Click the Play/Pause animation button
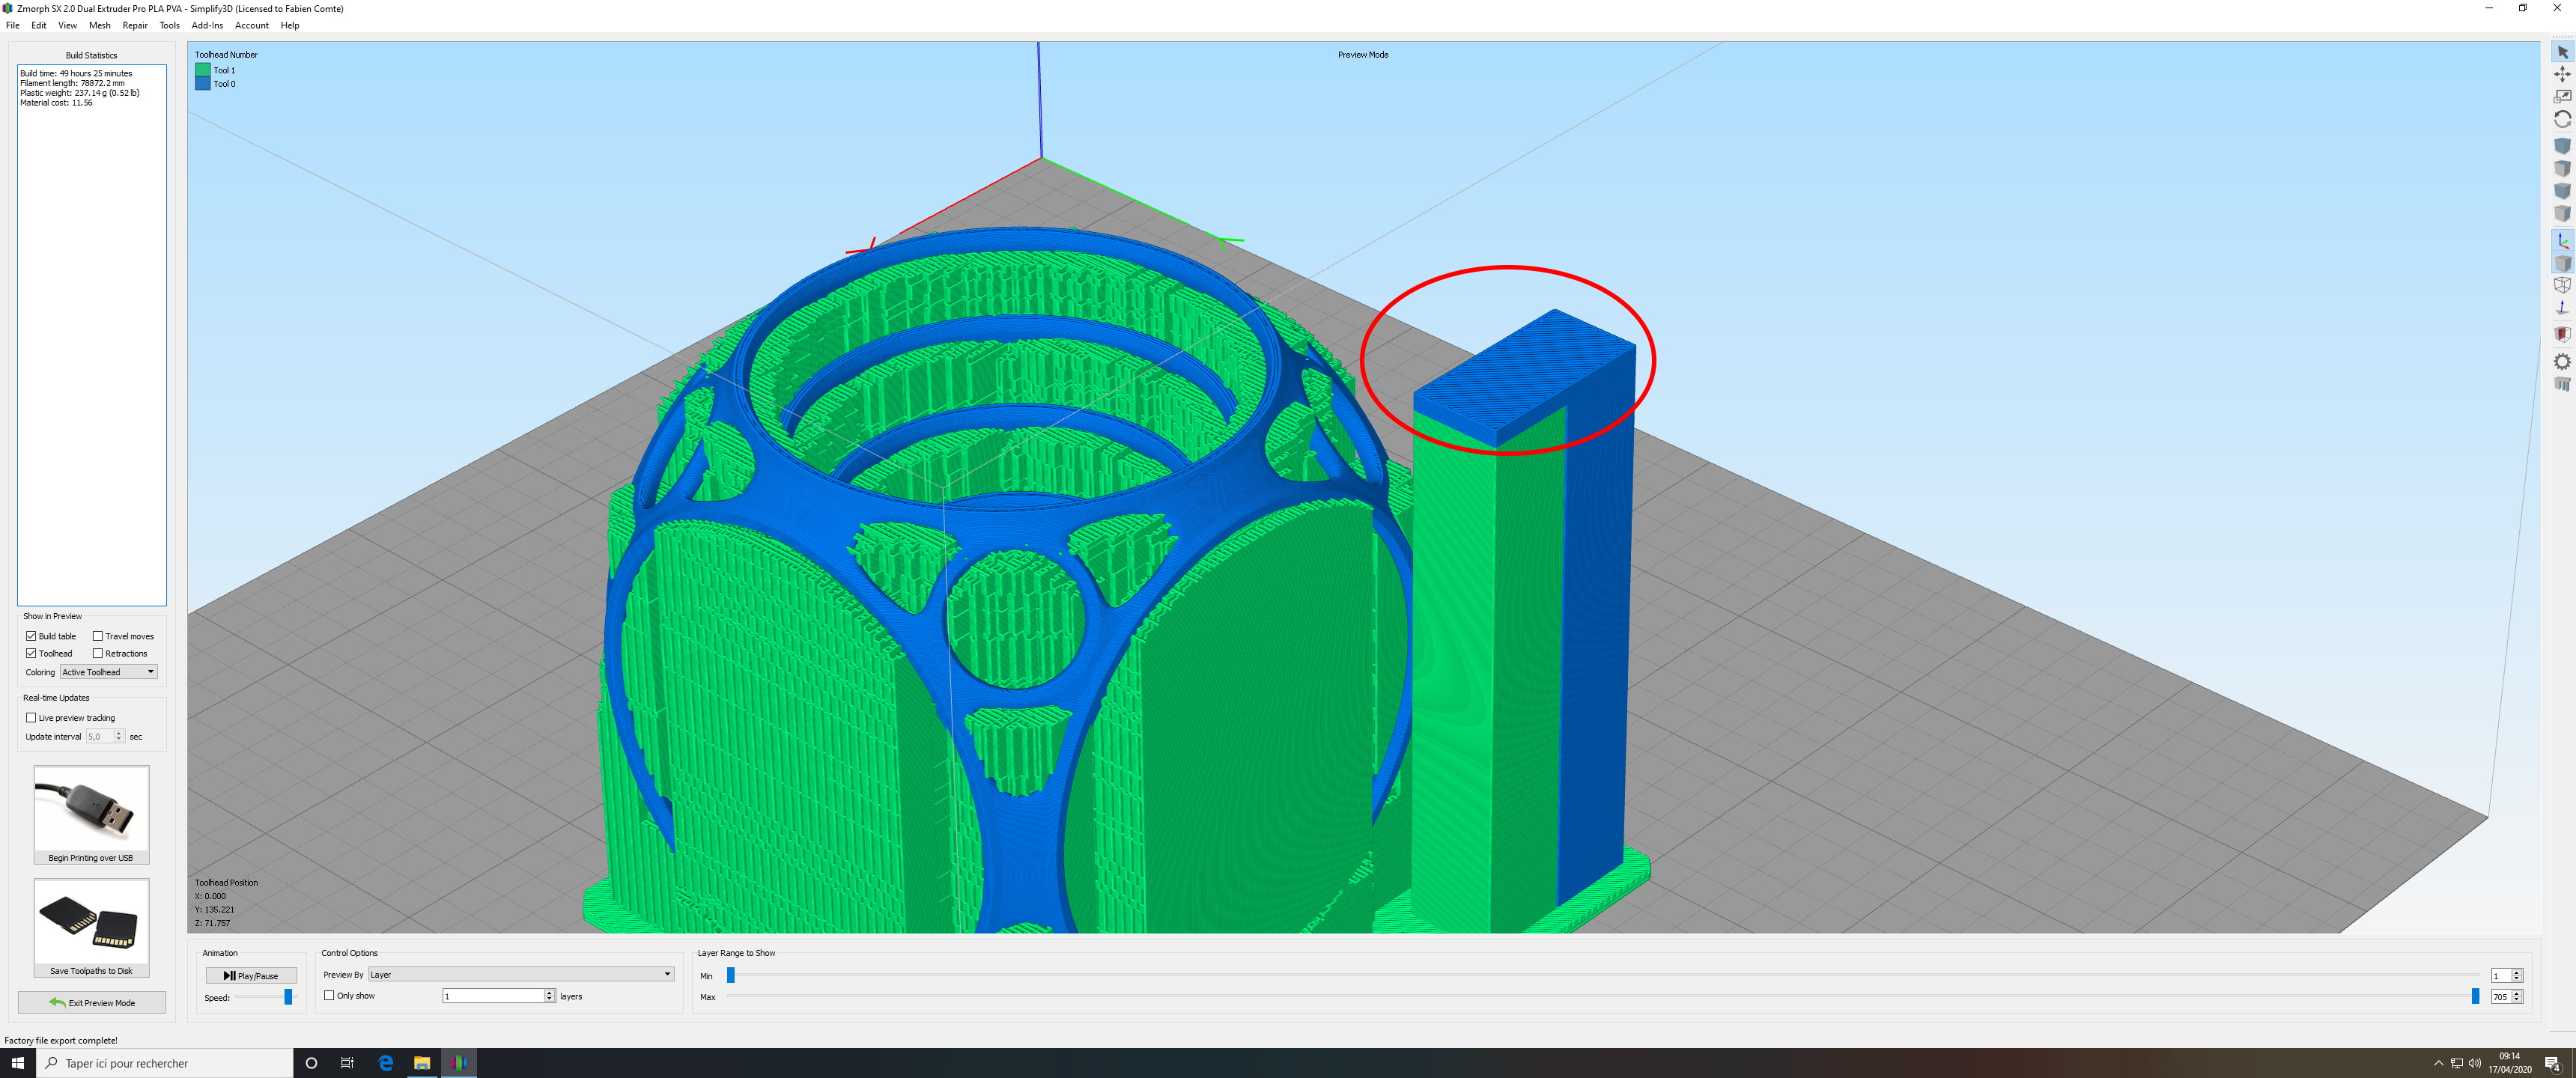Image resolution: width=2576 pixels, height=1078 pixels. [251, 976]
